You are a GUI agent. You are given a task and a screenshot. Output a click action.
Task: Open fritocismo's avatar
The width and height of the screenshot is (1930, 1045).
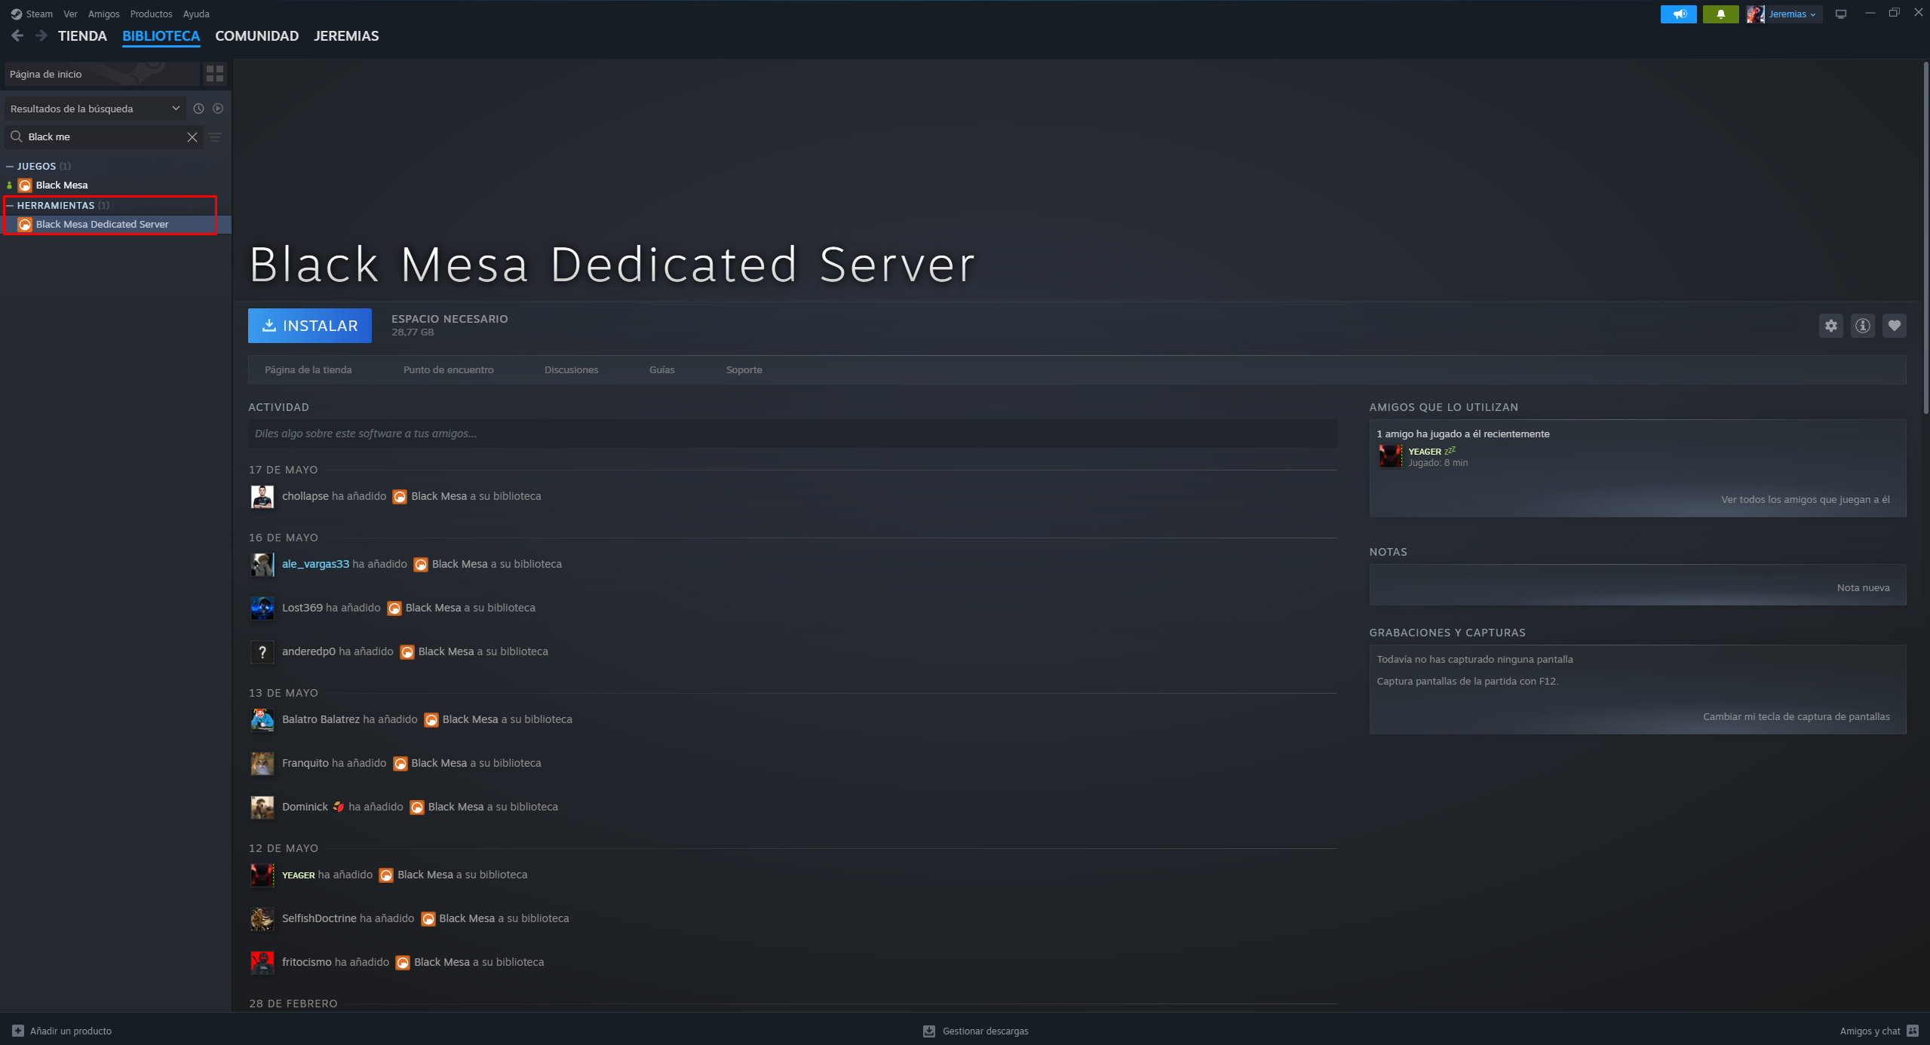pyautogui.click(x=262, y=963)
